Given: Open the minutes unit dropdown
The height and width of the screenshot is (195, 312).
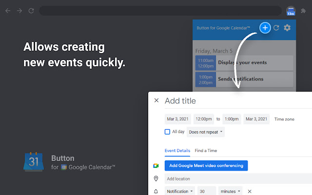Looking at the screenshot, I should click(x=230, y=191).
